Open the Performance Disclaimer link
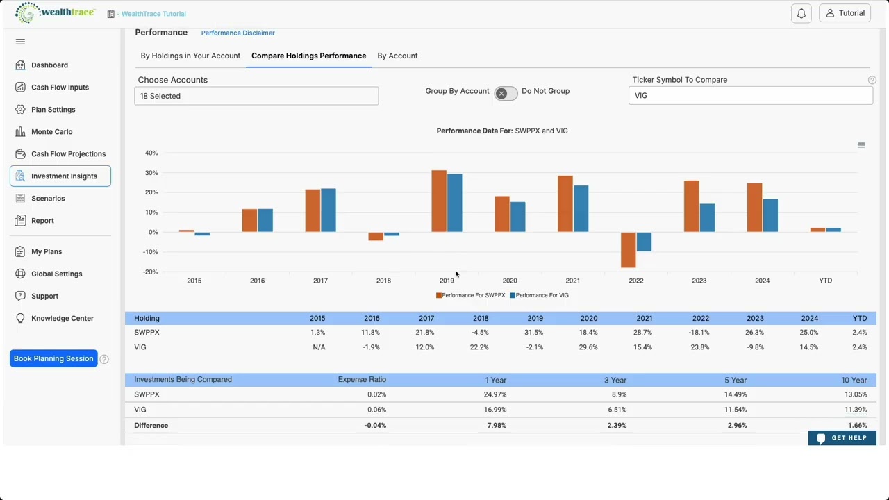The image size is (889, 500). (x=238, y=33)
